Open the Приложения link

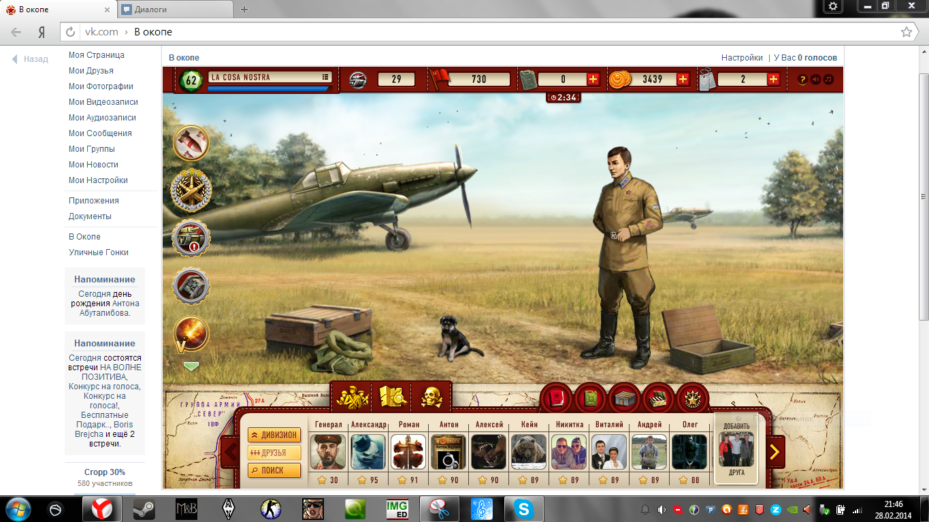[94, 201]
